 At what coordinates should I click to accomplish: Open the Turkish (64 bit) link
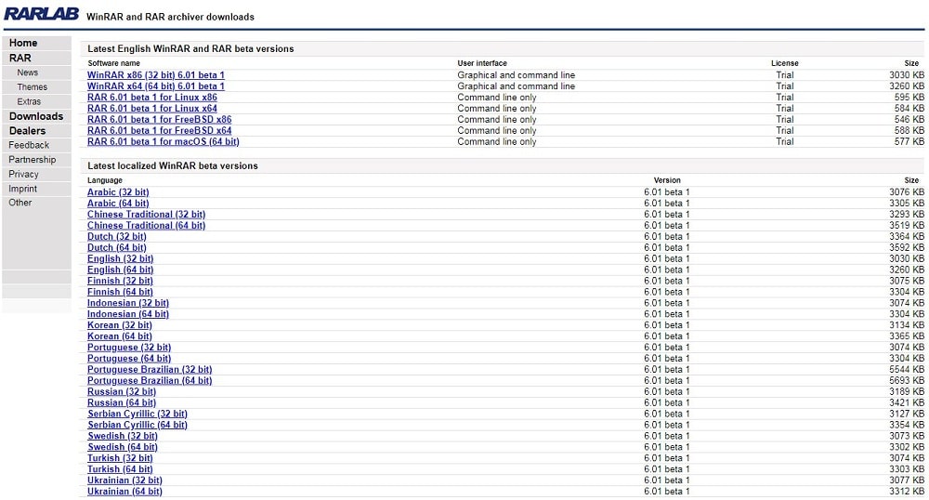coord(120,469)
